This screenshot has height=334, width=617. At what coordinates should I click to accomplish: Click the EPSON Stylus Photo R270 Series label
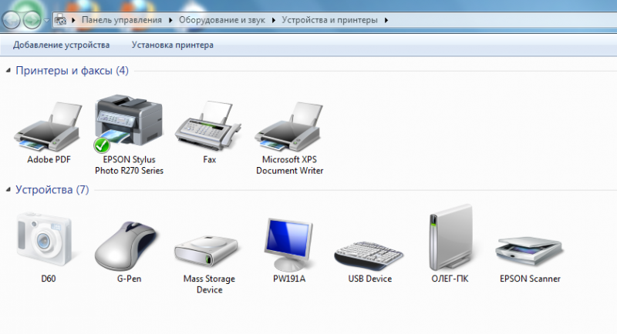(x=129, y=165)
